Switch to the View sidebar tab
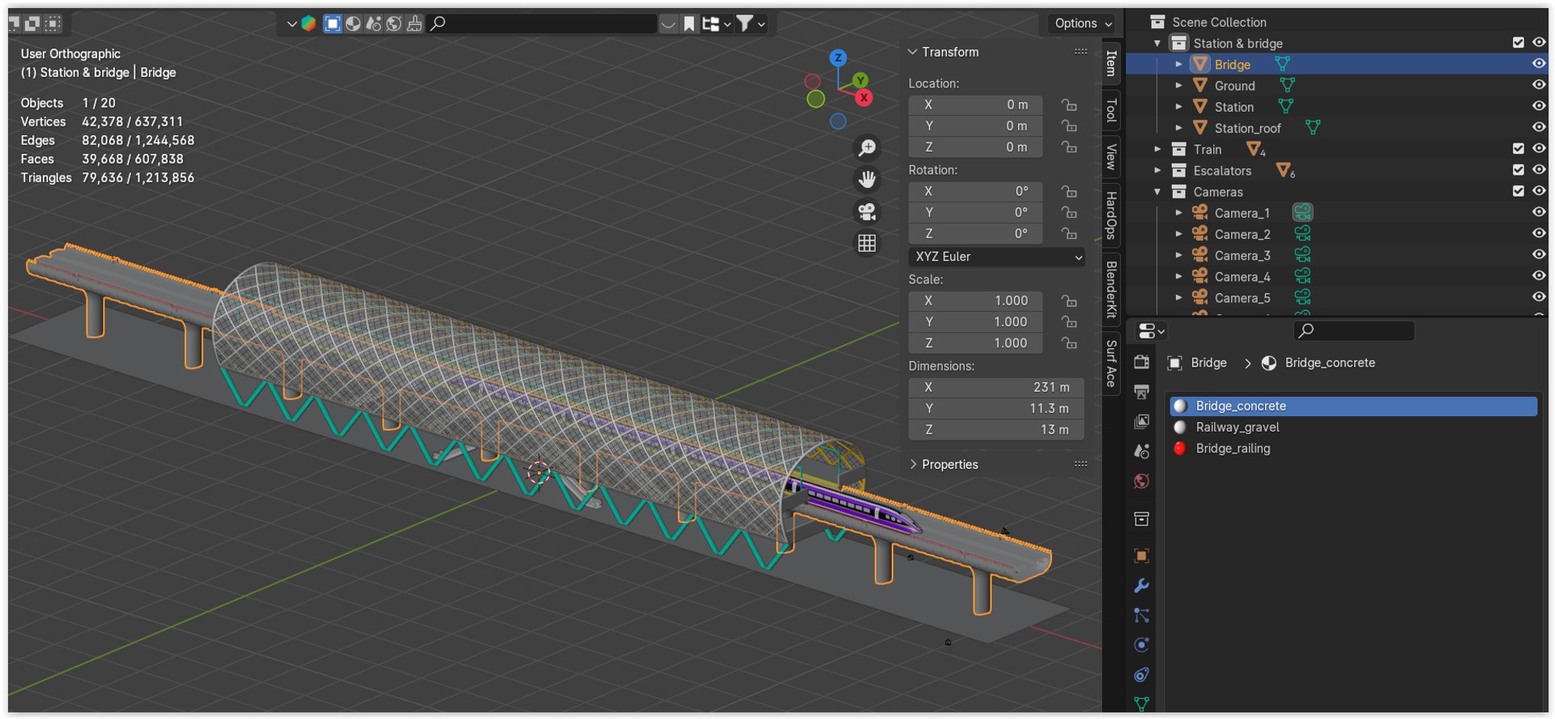Image resolution: width=1555 pixels, height=719 pixels. [1111, 156]
